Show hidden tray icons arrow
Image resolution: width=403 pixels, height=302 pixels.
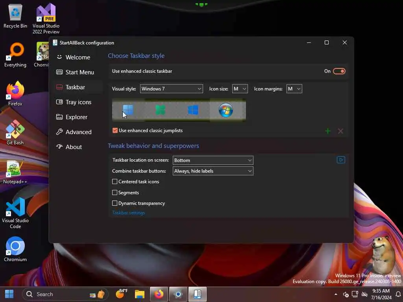[x=336, y=294]
